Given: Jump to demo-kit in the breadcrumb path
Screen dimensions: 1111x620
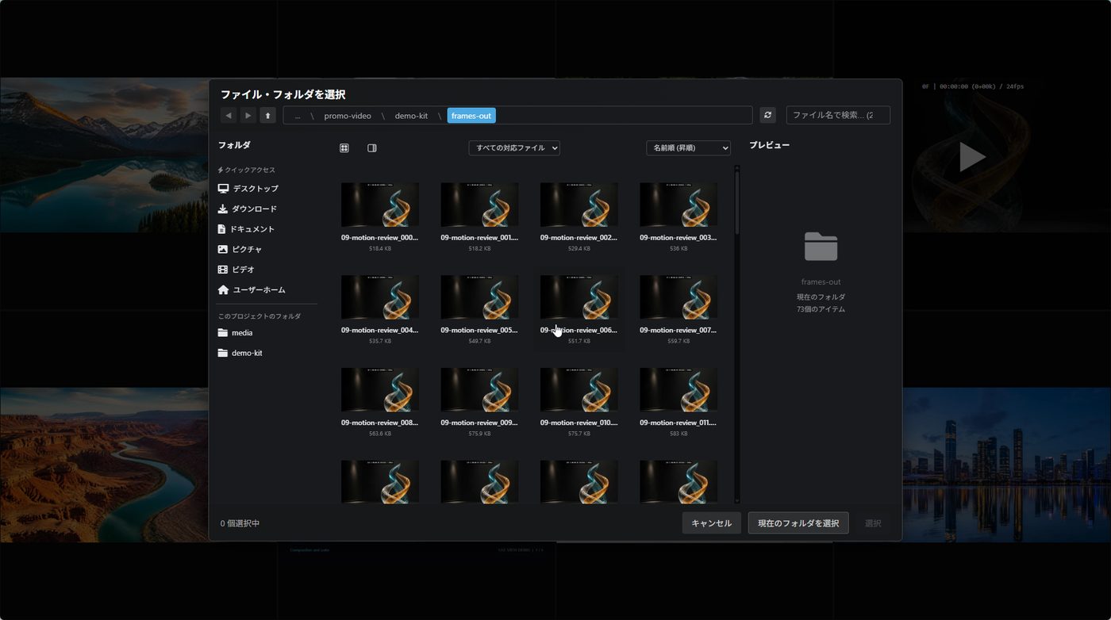Looking at the screenshot, I should pyautogui.click(x=411, y=116).
